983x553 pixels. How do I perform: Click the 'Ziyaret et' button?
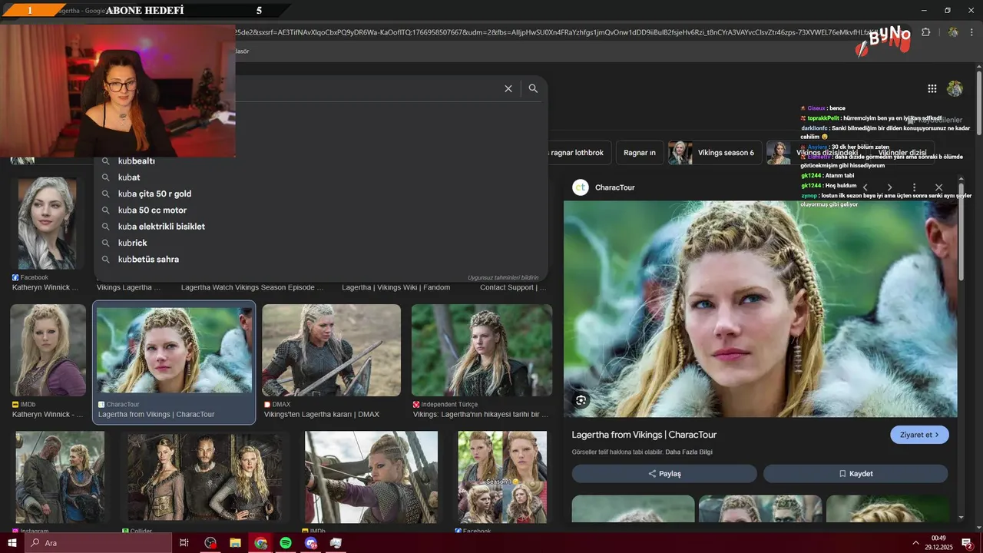919,435
